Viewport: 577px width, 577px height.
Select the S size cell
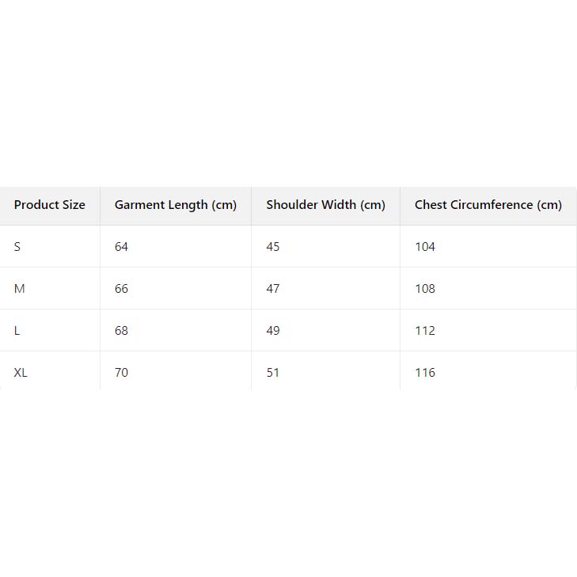click(x=17, y=247)
